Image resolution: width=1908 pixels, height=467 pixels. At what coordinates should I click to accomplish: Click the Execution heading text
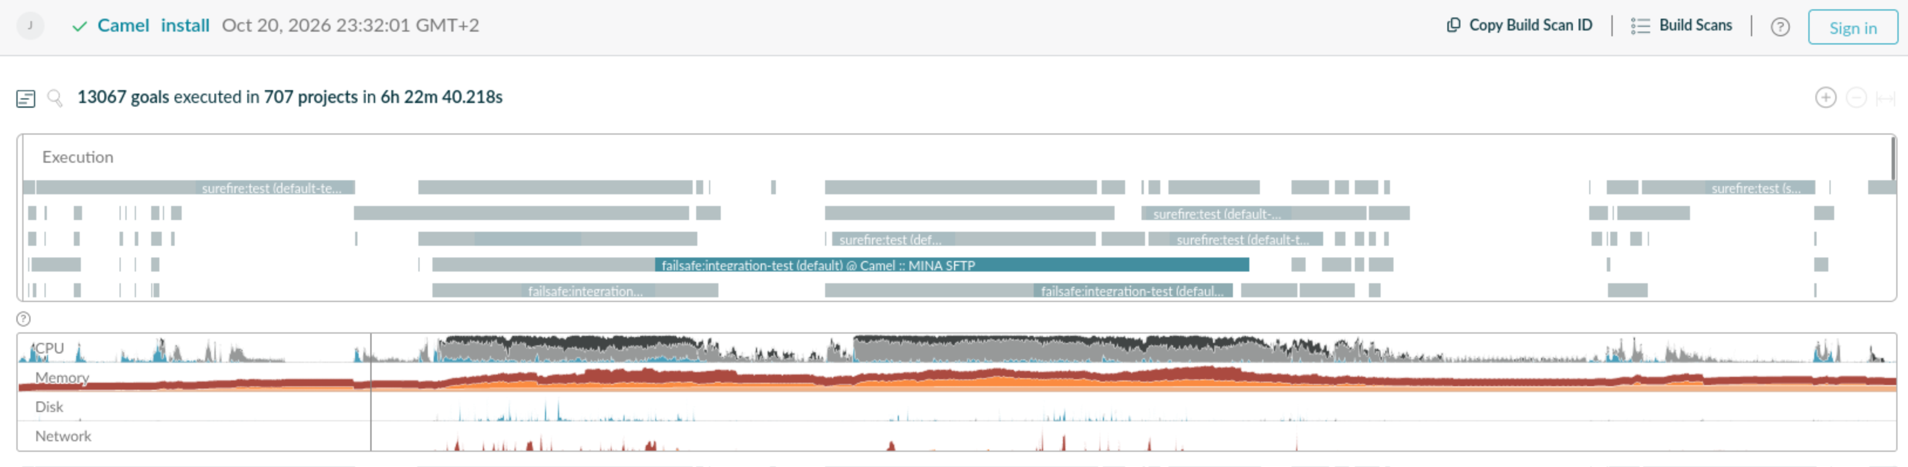(78, 157)
